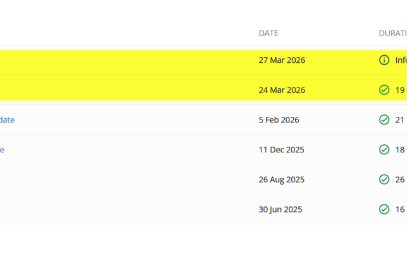
Task: Click the green check icon for 11 Dec 2025
Action: (383, 149)
